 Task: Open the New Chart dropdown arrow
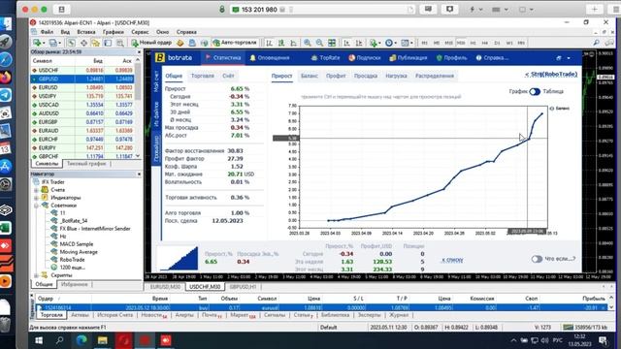tap(44, 43)
